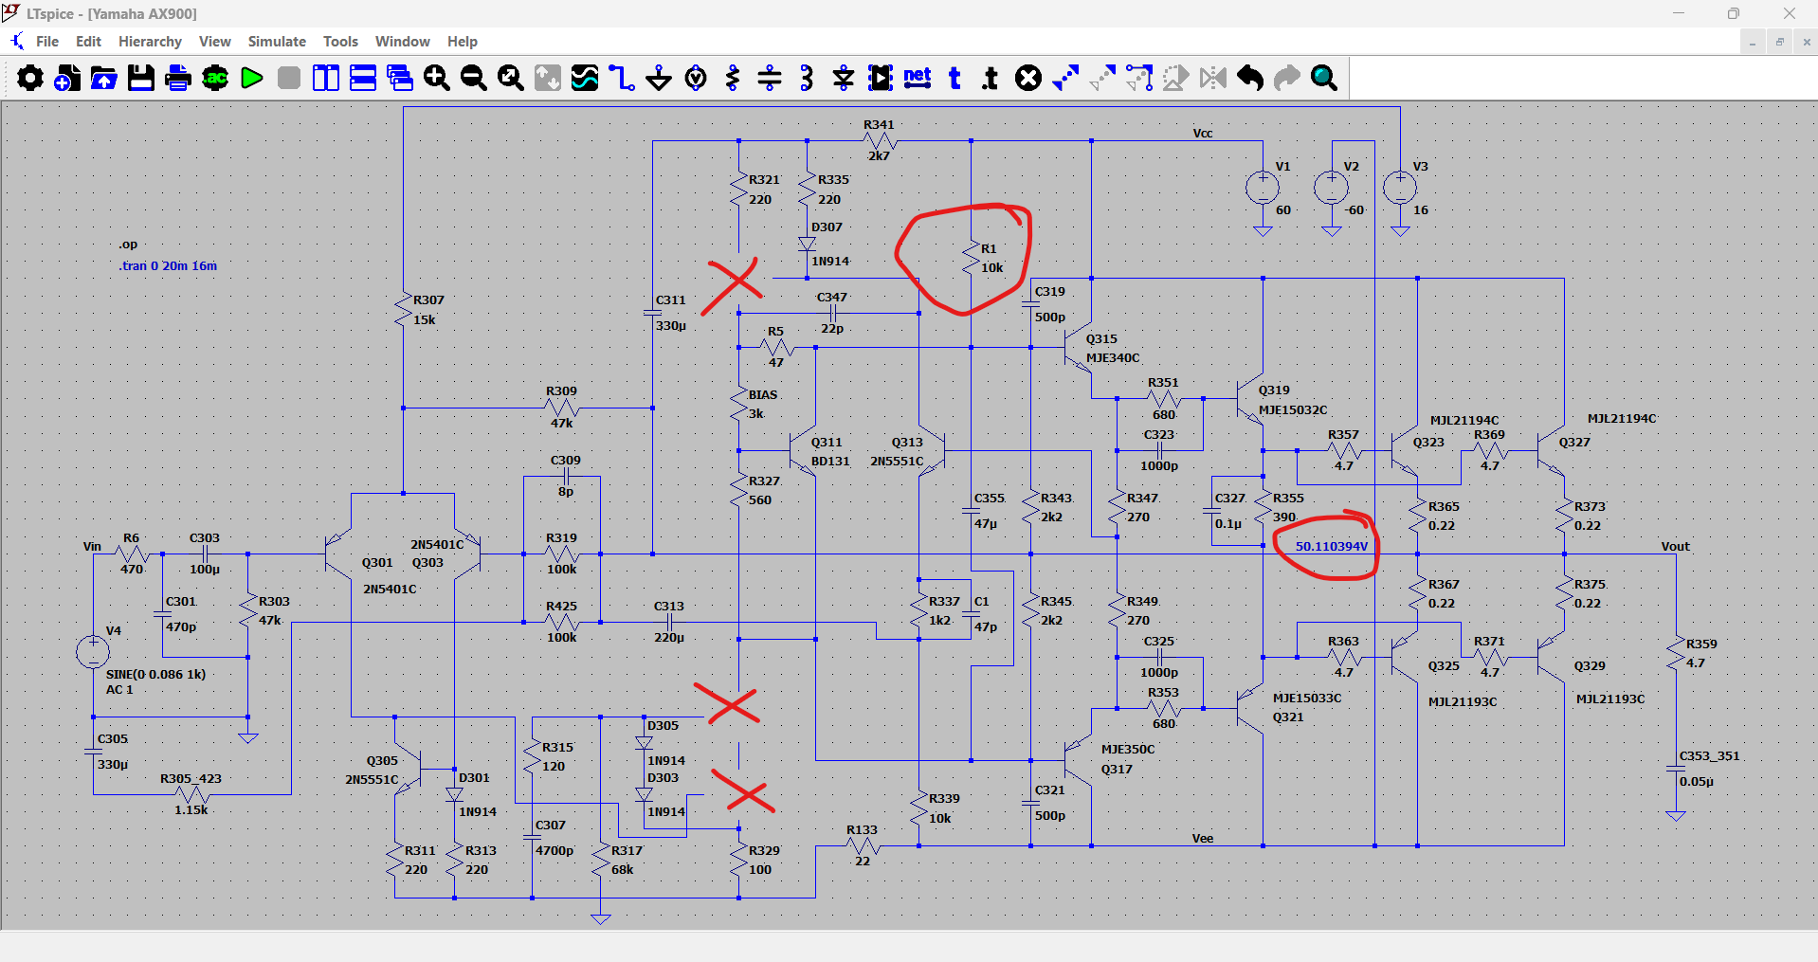Minimize the inner document window
The width and height of the screenshot is (1818, 962).
1752,42
